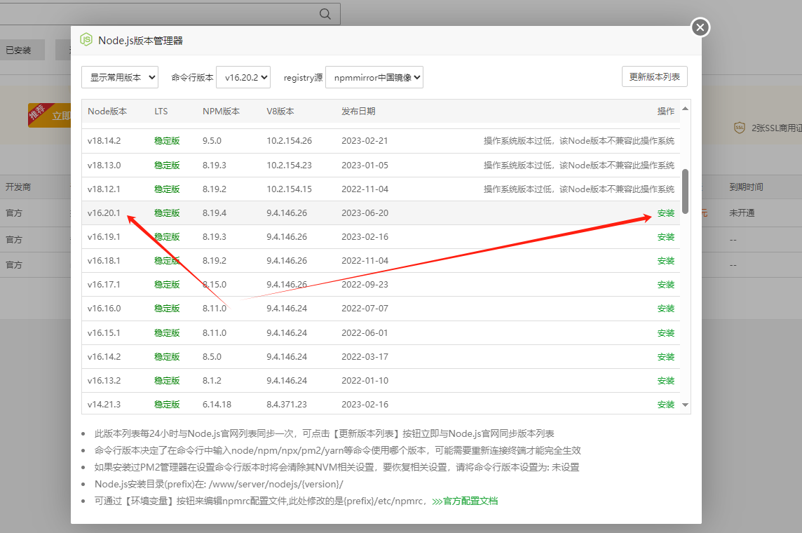Click the search input in background page
802x533 pixels.
[x=170, y=13]
